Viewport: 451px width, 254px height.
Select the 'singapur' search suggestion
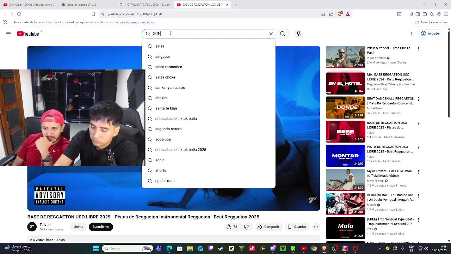[x=208, y=56]
